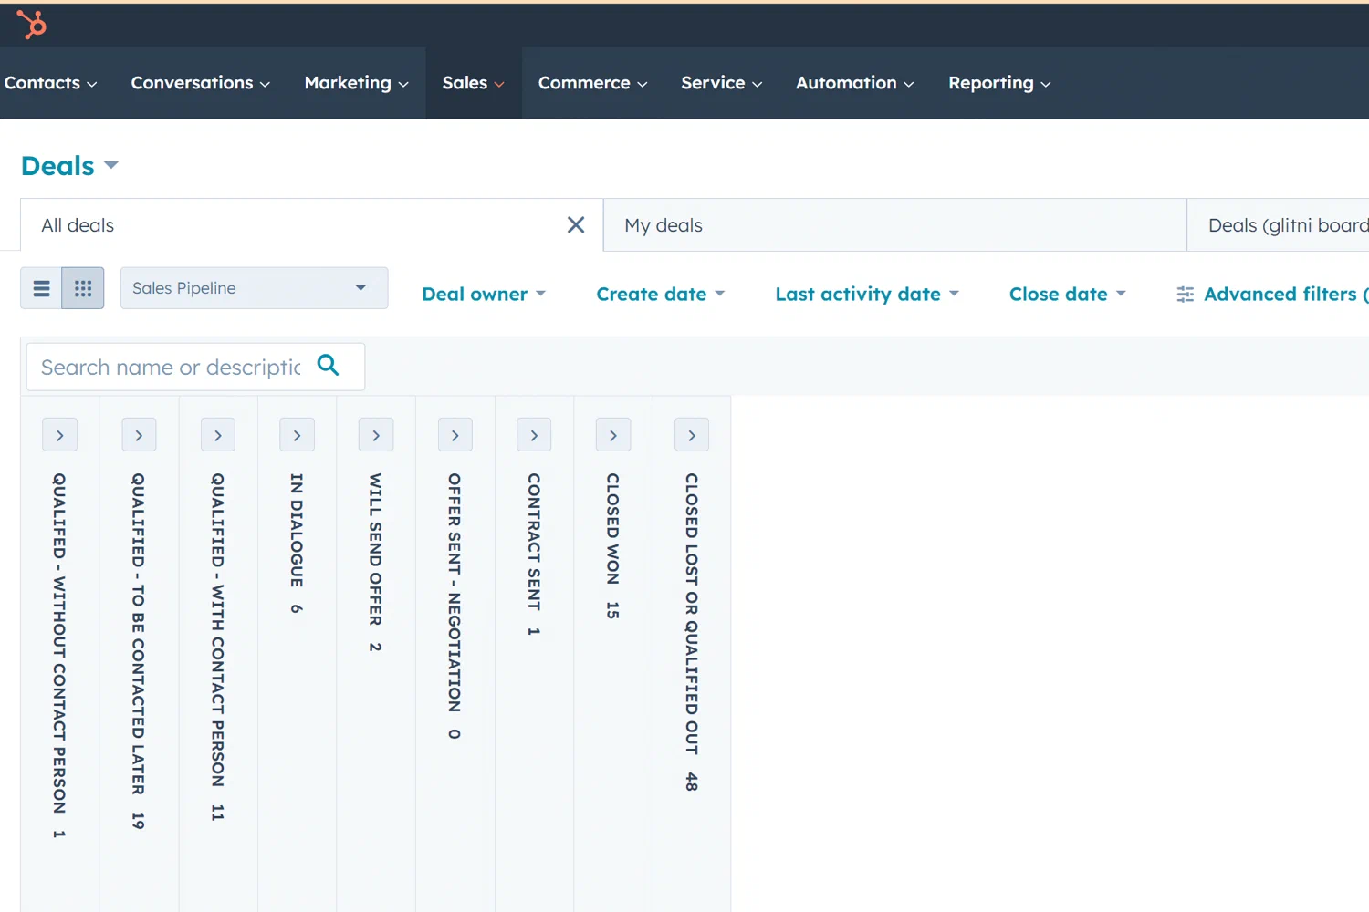Expand the Contract Sent column
Image resolution: width=1369 pixels, height=912 pixels.
pyautogui.click(x=534, y=435)
